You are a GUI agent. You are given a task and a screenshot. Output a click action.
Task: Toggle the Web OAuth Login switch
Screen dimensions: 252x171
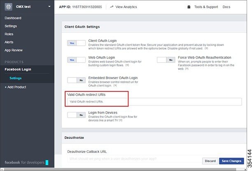pos(76,60)
